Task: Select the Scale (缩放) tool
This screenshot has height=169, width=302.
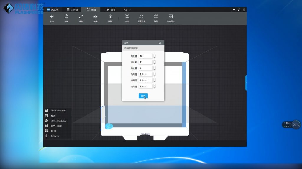Action: (x=81, y=18)
